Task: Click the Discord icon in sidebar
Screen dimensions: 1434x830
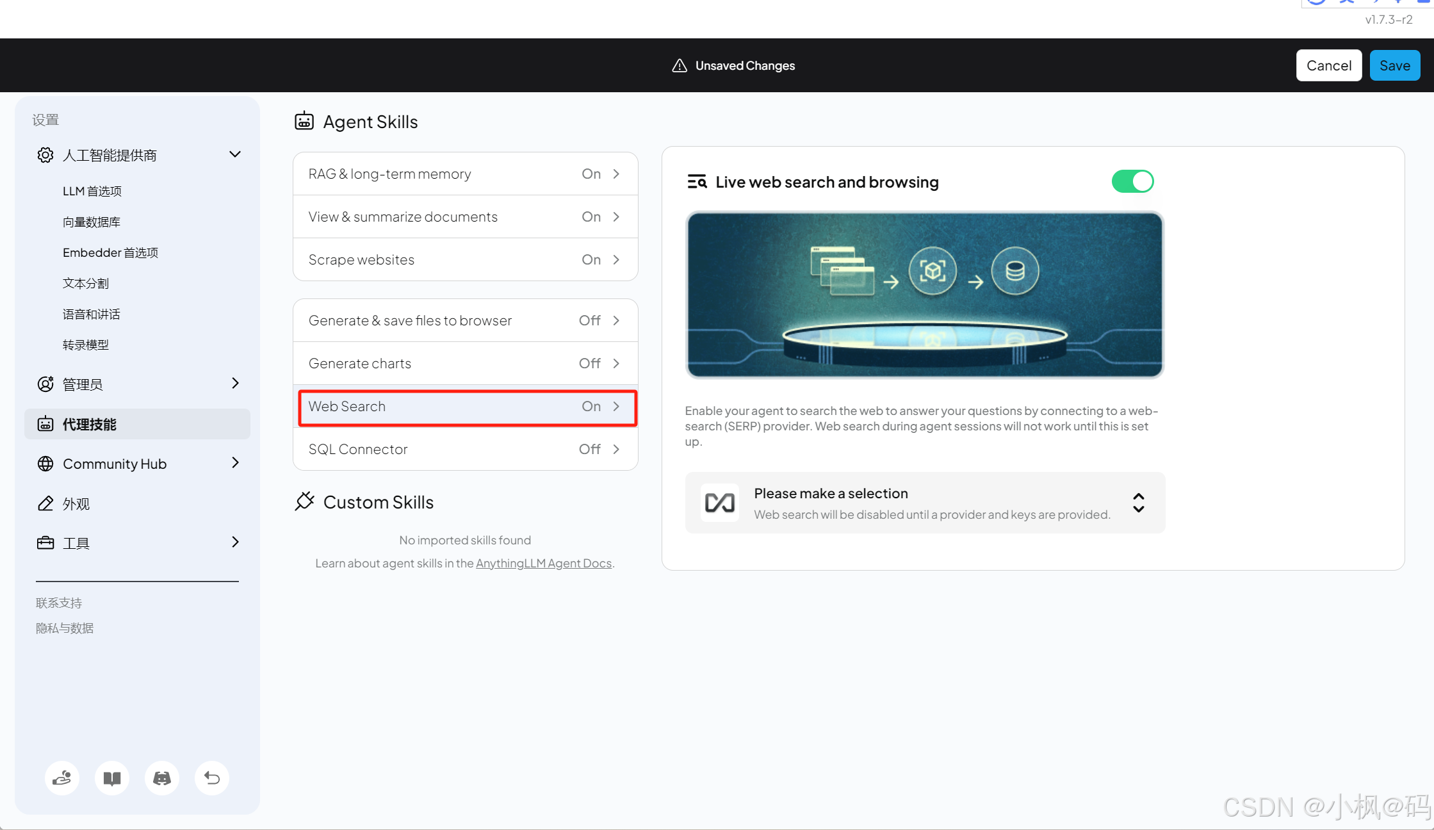Action: [x=162, y=777]
